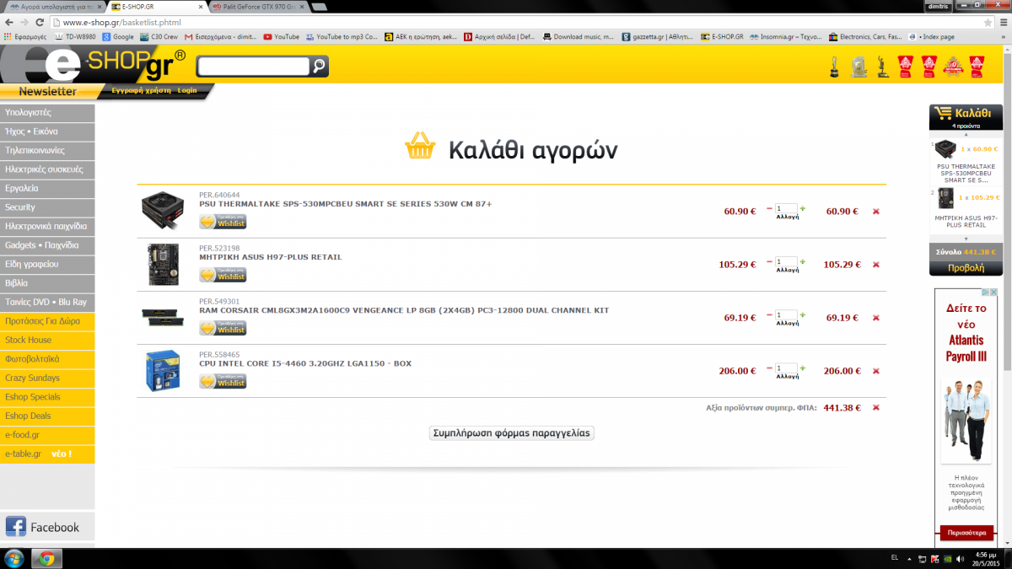Click the Newsletter button

[x=47, y=91]
